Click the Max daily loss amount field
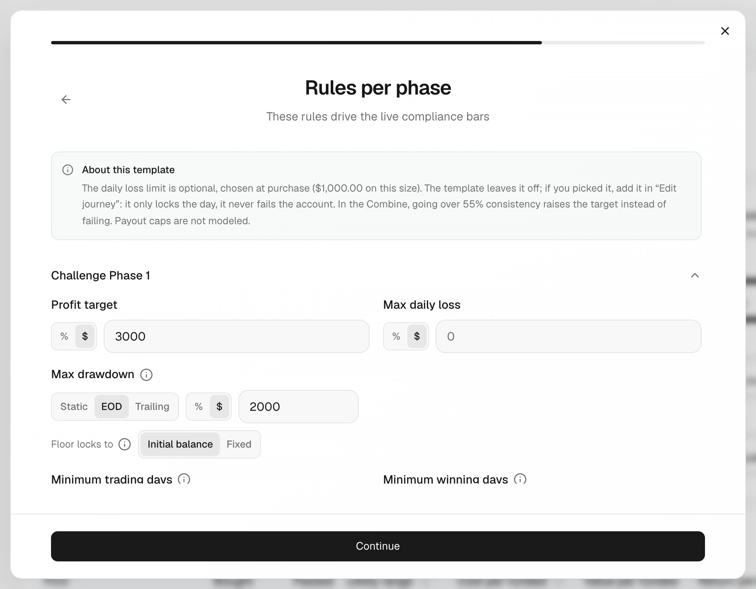 point(569,336)
